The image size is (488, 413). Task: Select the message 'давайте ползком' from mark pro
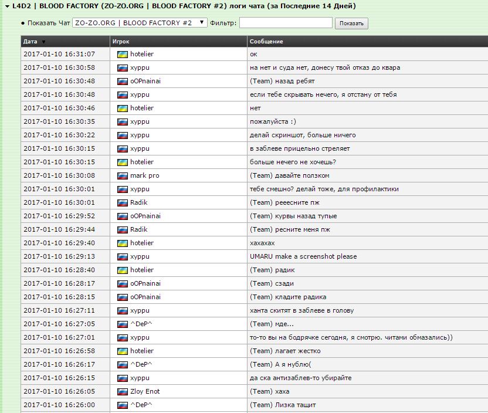coord(289,175)
